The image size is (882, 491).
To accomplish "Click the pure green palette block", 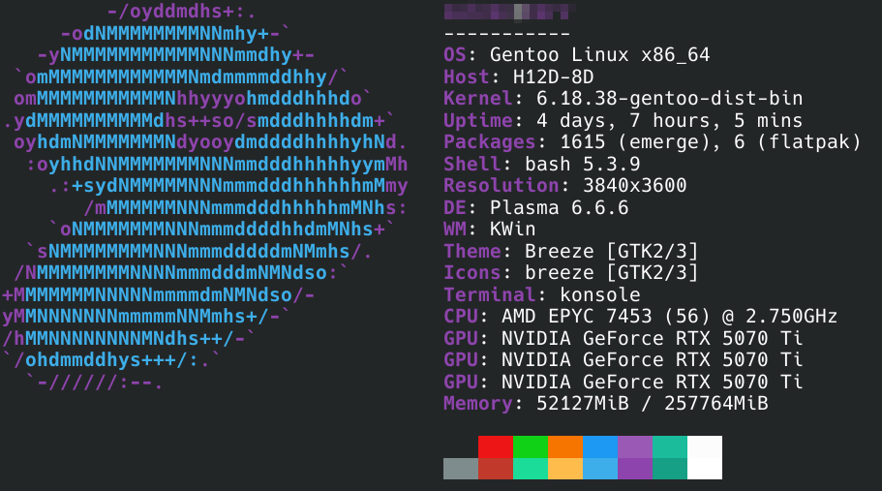I will (531, 446).
